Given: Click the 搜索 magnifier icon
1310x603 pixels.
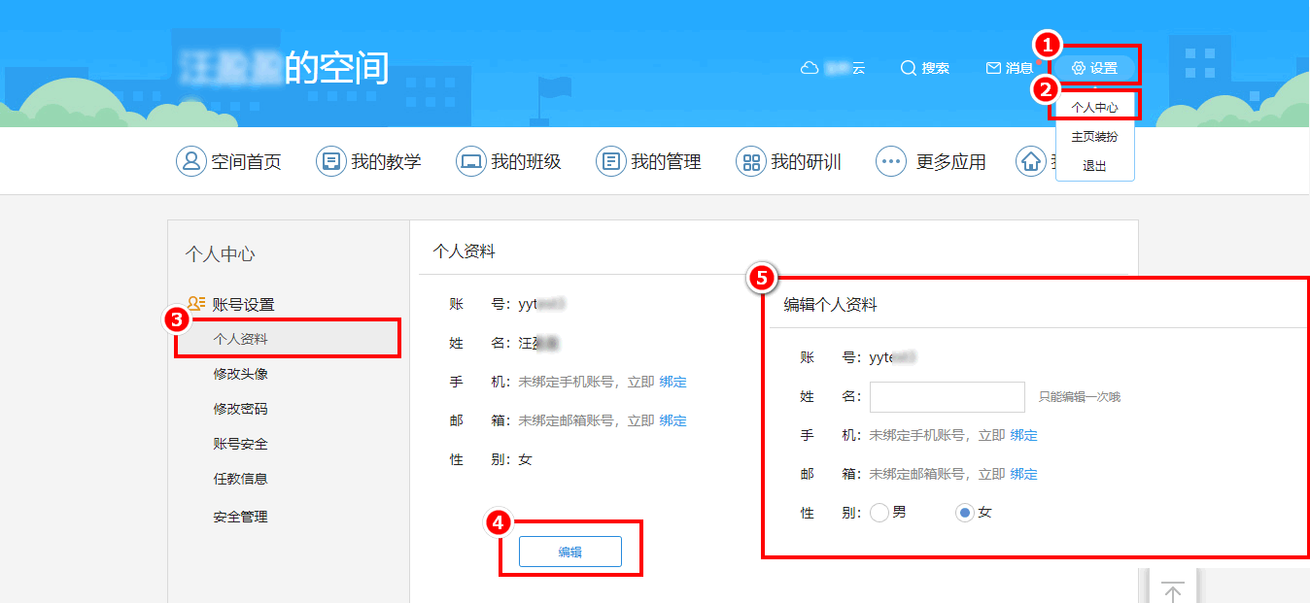Looking at the screenshot, I should 909,68.
